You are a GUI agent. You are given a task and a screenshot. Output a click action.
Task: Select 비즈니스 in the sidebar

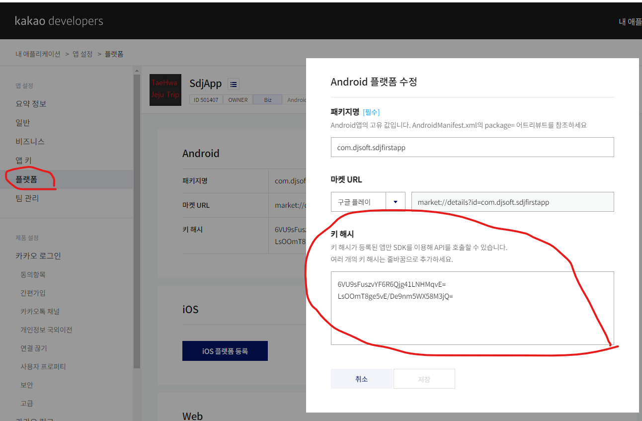tap(30, 142)
